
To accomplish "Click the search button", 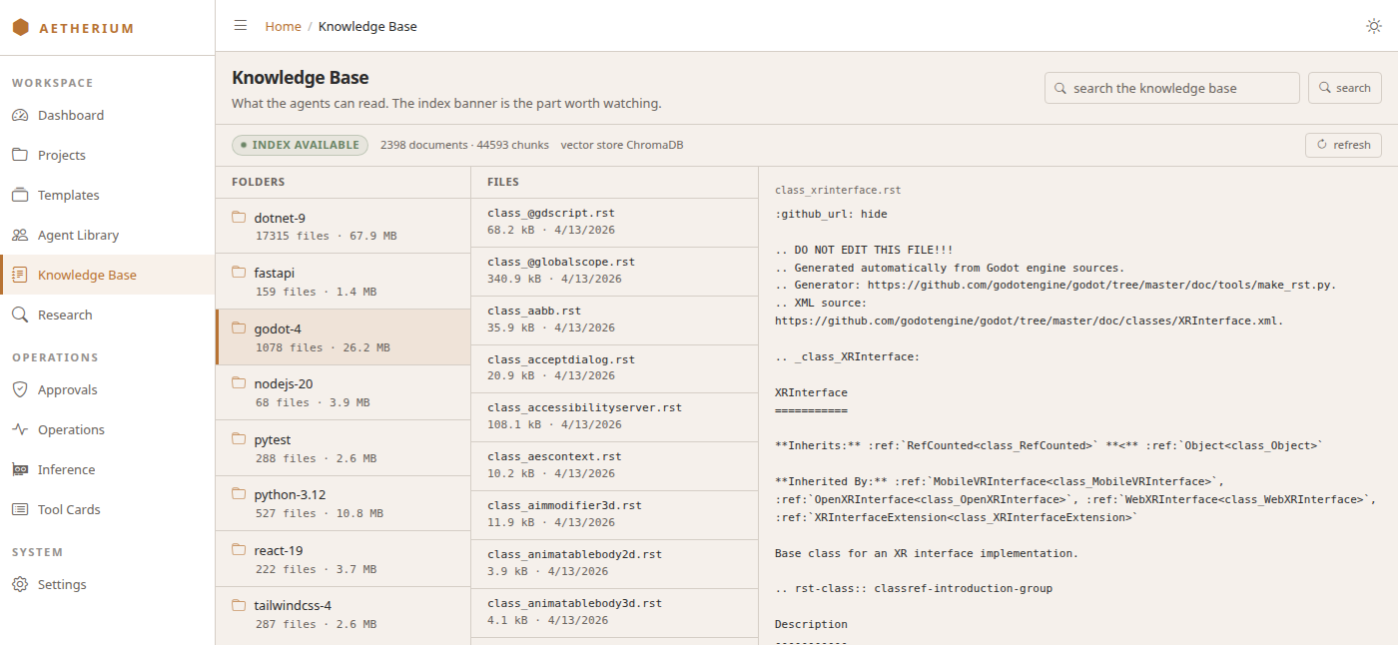I will click(1345, 88).
